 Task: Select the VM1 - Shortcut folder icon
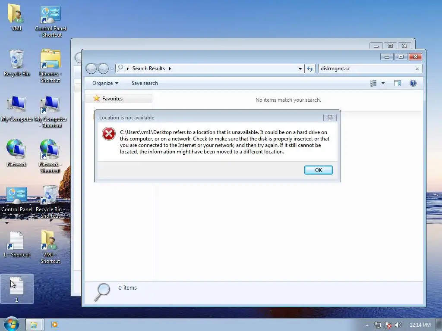[50, 247]
